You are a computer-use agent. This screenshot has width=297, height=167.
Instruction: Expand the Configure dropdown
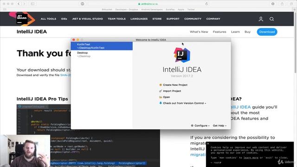tap(202, 126)
